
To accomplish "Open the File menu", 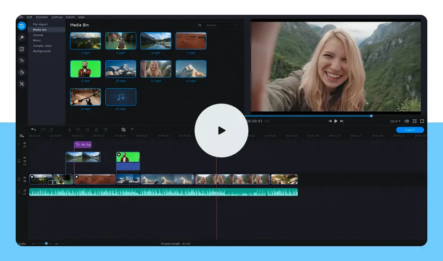I will (21, 17).
